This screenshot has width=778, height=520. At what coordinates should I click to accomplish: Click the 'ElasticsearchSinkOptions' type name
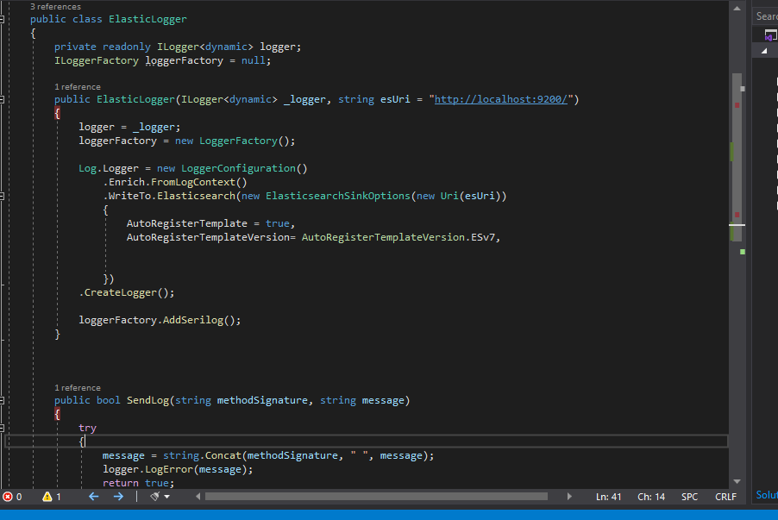click(338, 196)
